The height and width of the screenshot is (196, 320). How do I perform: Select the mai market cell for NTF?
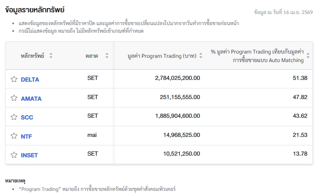tap(93, 135)
